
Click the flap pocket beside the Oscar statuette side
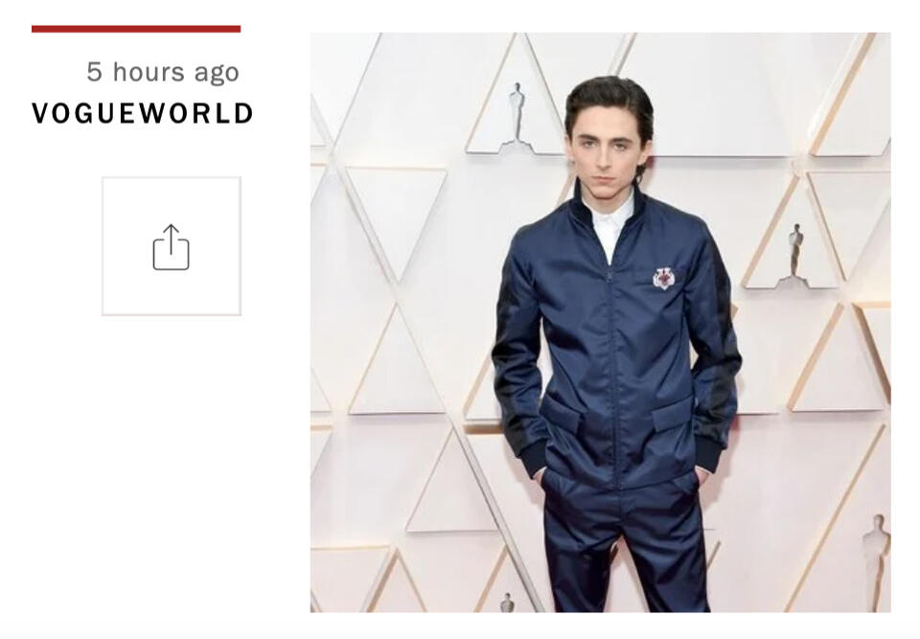point(674,414)
